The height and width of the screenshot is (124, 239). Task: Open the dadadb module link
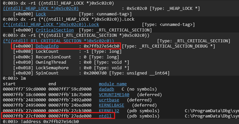tap(107, 89)
